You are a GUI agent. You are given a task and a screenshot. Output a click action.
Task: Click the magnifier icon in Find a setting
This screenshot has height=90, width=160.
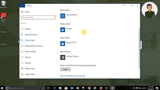coord(54,17)
